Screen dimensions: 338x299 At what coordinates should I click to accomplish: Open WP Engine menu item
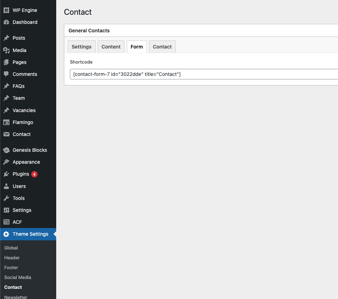(25, 10)
